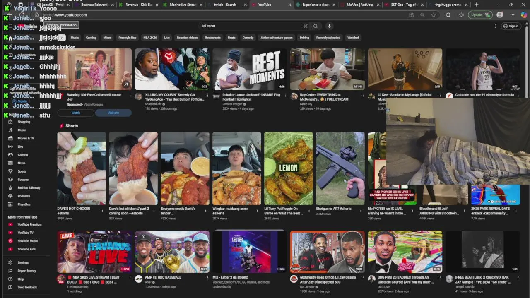
Task: Open options for Lil Tony Put Reggie short
Action: coord(309,210)
